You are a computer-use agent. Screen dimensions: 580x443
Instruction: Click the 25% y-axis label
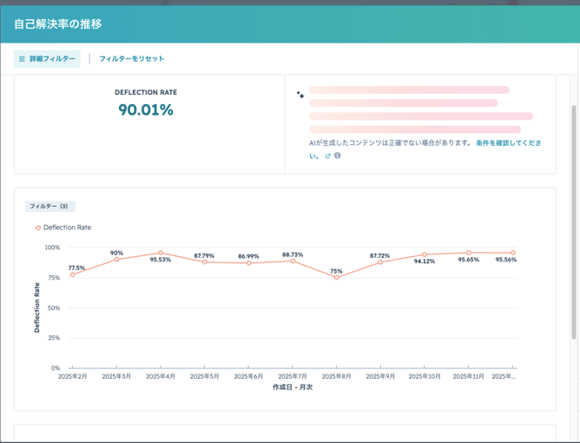tap(54, 338)
